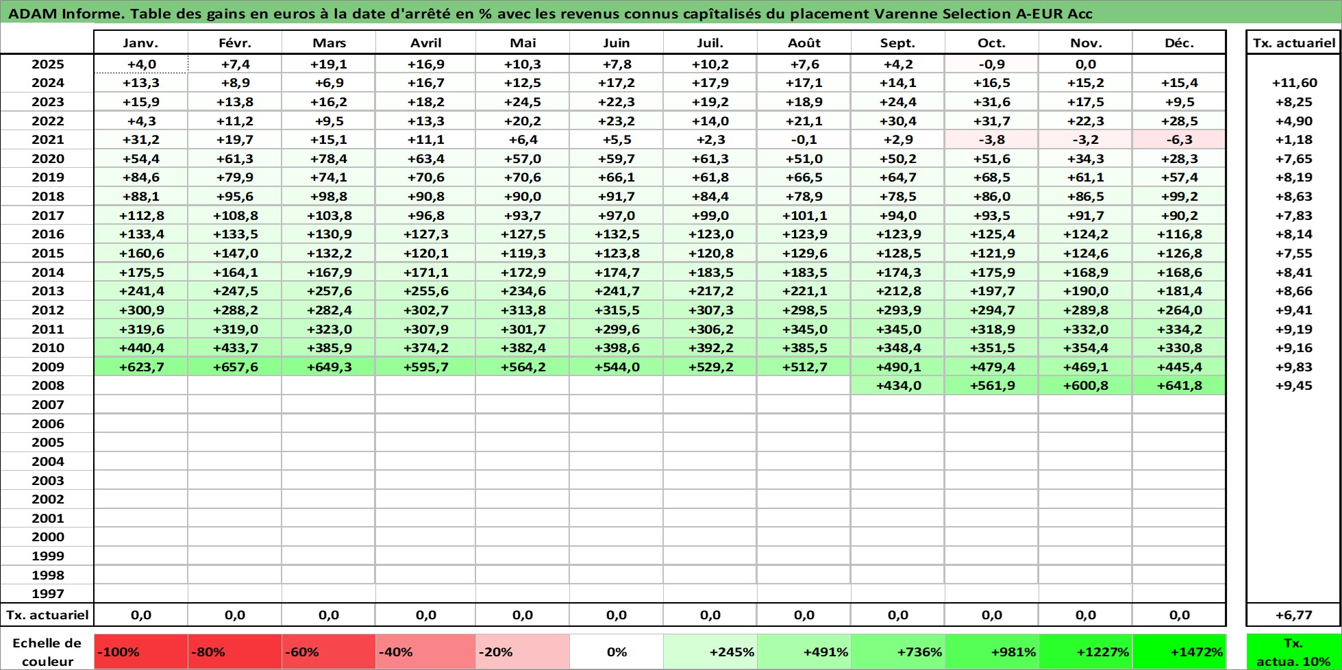1342x670 pixels.
Task: Select the +257,6 cell in March 2013
Action: point(328,290)
